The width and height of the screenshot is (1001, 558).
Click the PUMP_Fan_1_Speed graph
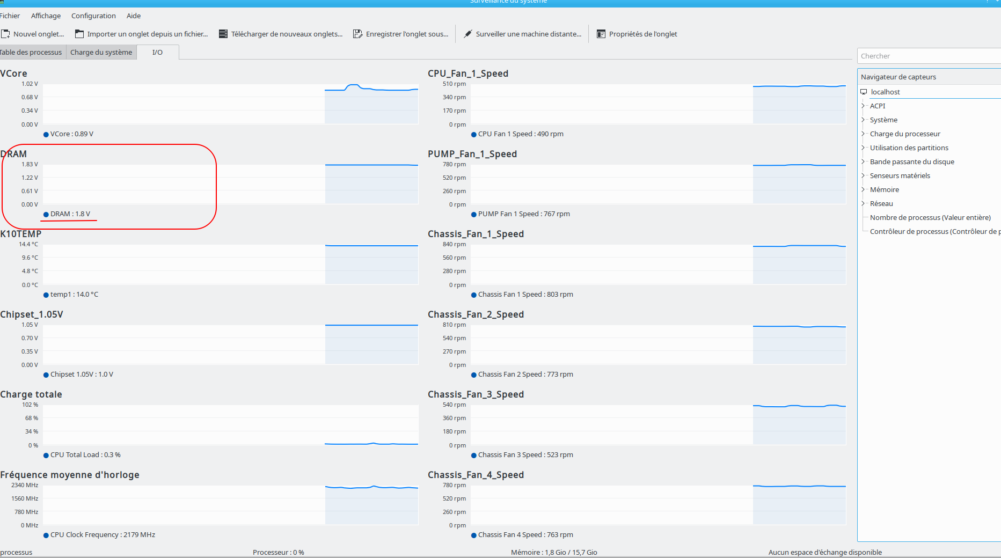658,184
